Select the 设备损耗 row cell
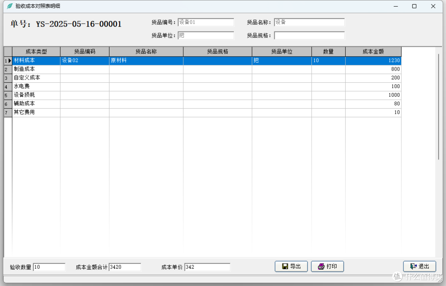The image size is (446, 286). pos(36,95)
